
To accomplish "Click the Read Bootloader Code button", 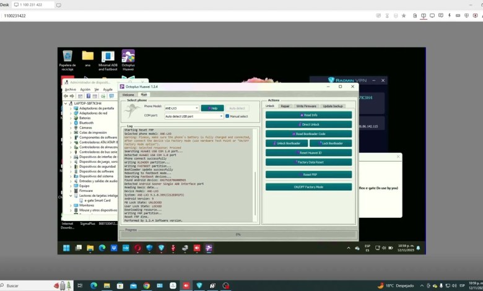I will click(x=308, y=134).
